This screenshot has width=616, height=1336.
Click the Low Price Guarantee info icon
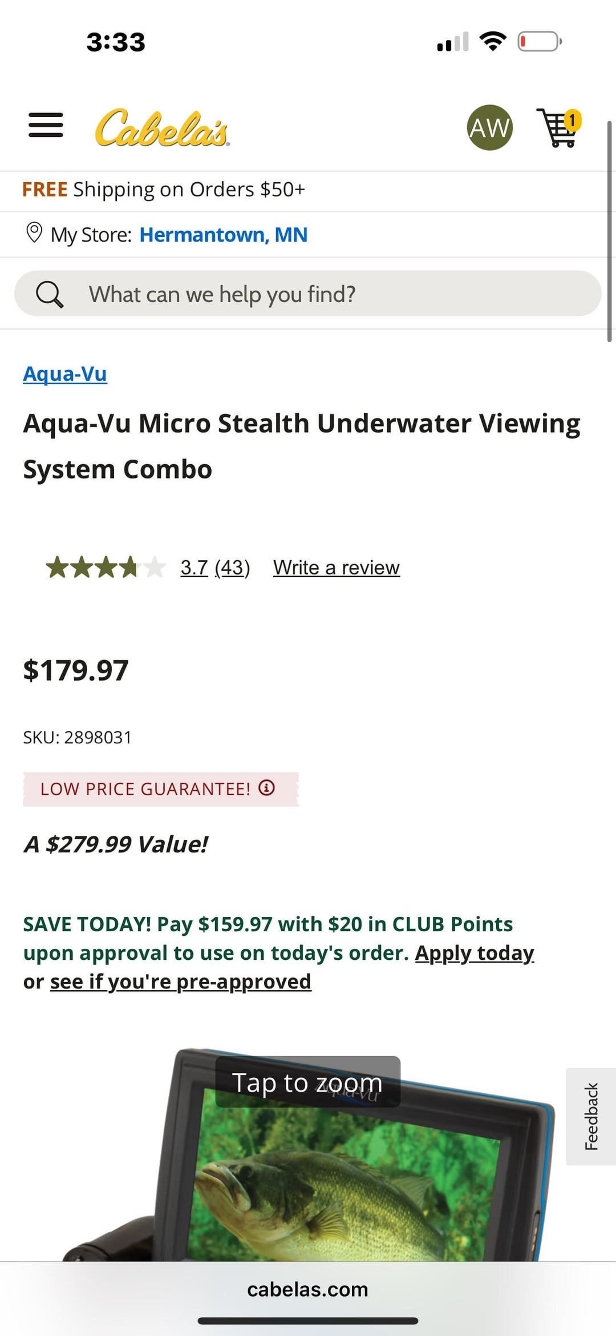tap(267, 788)
